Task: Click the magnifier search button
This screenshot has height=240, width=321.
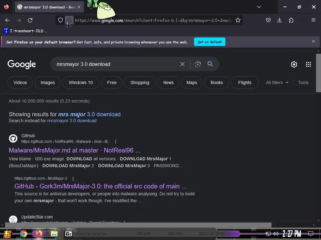Action: (x=210, y=64)
